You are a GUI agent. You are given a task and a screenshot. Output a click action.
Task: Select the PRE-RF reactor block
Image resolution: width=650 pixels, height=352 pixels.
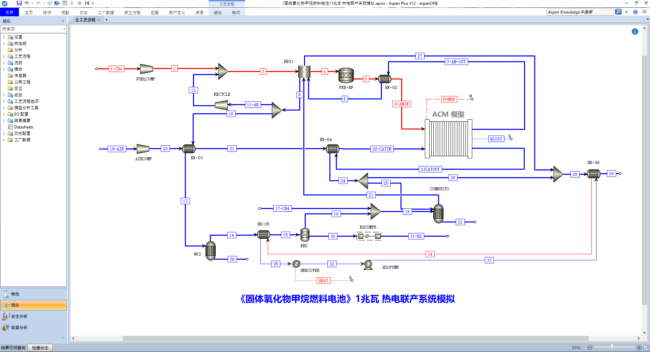point(346,75)
